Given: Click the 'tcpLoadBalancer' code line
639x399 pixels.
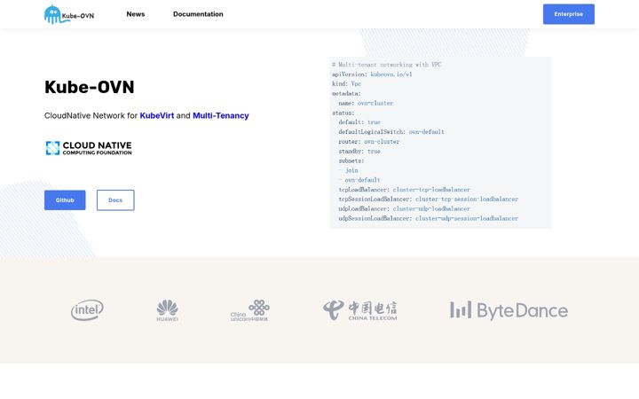Looking at the screenshot, I should (x=405, y=190).
